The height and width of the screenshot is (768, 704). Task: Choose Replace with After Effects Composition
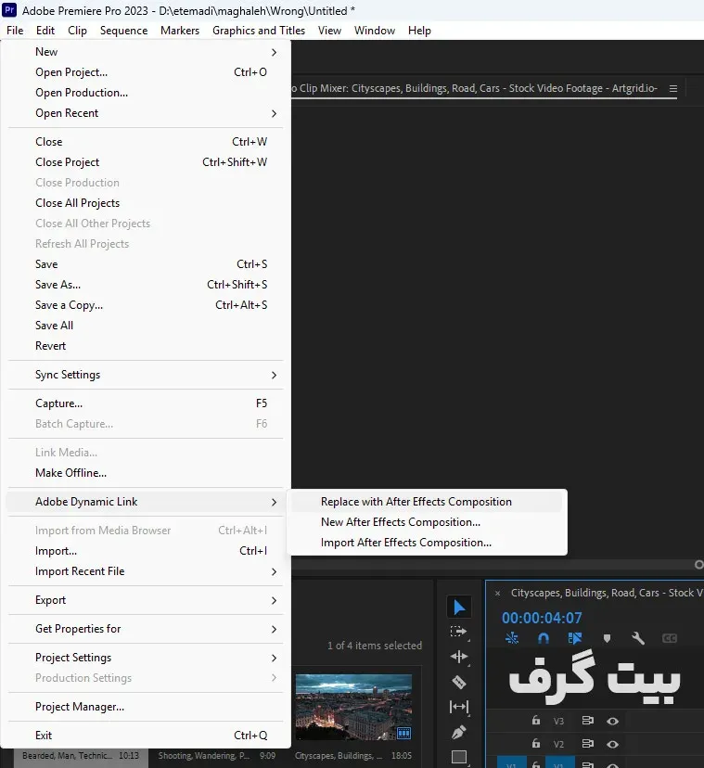[427, 502]
